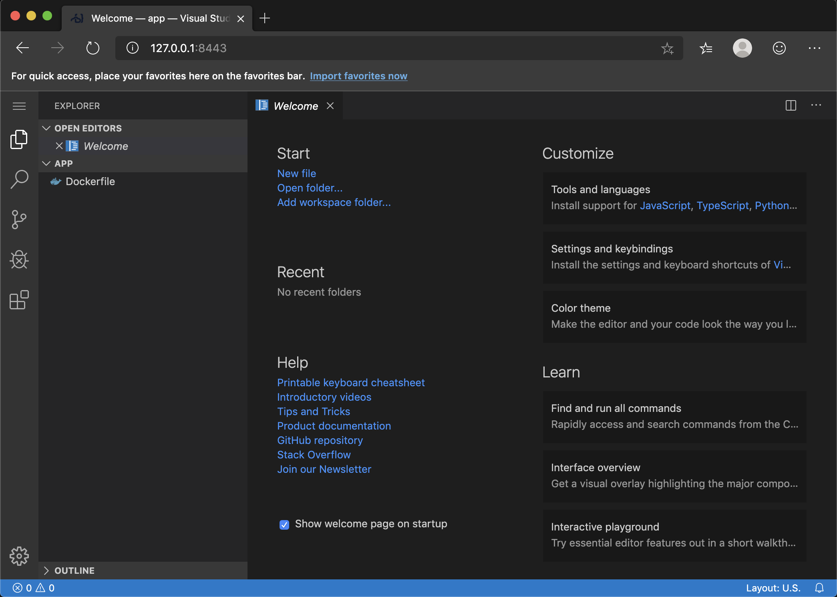Screen dimensions: 837x597
Task: Open the Interface overview card
Action: (x=674, y=476)
